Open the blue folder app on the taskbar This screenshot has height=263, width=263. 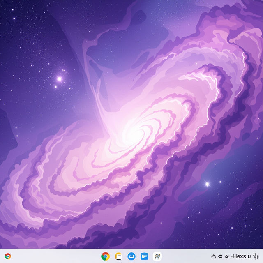[144, 256]
